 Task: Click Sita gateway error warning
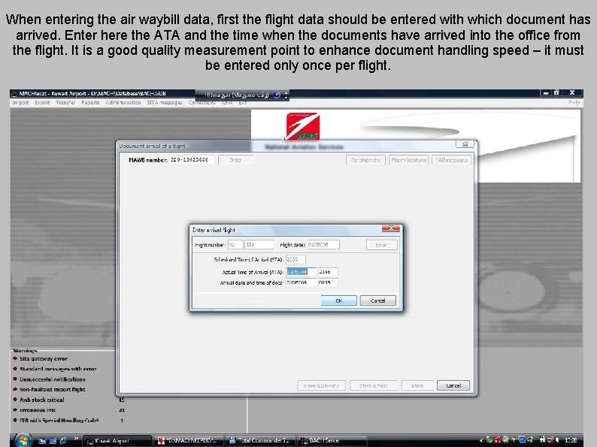pyautogui.click(x=44, y=358)
